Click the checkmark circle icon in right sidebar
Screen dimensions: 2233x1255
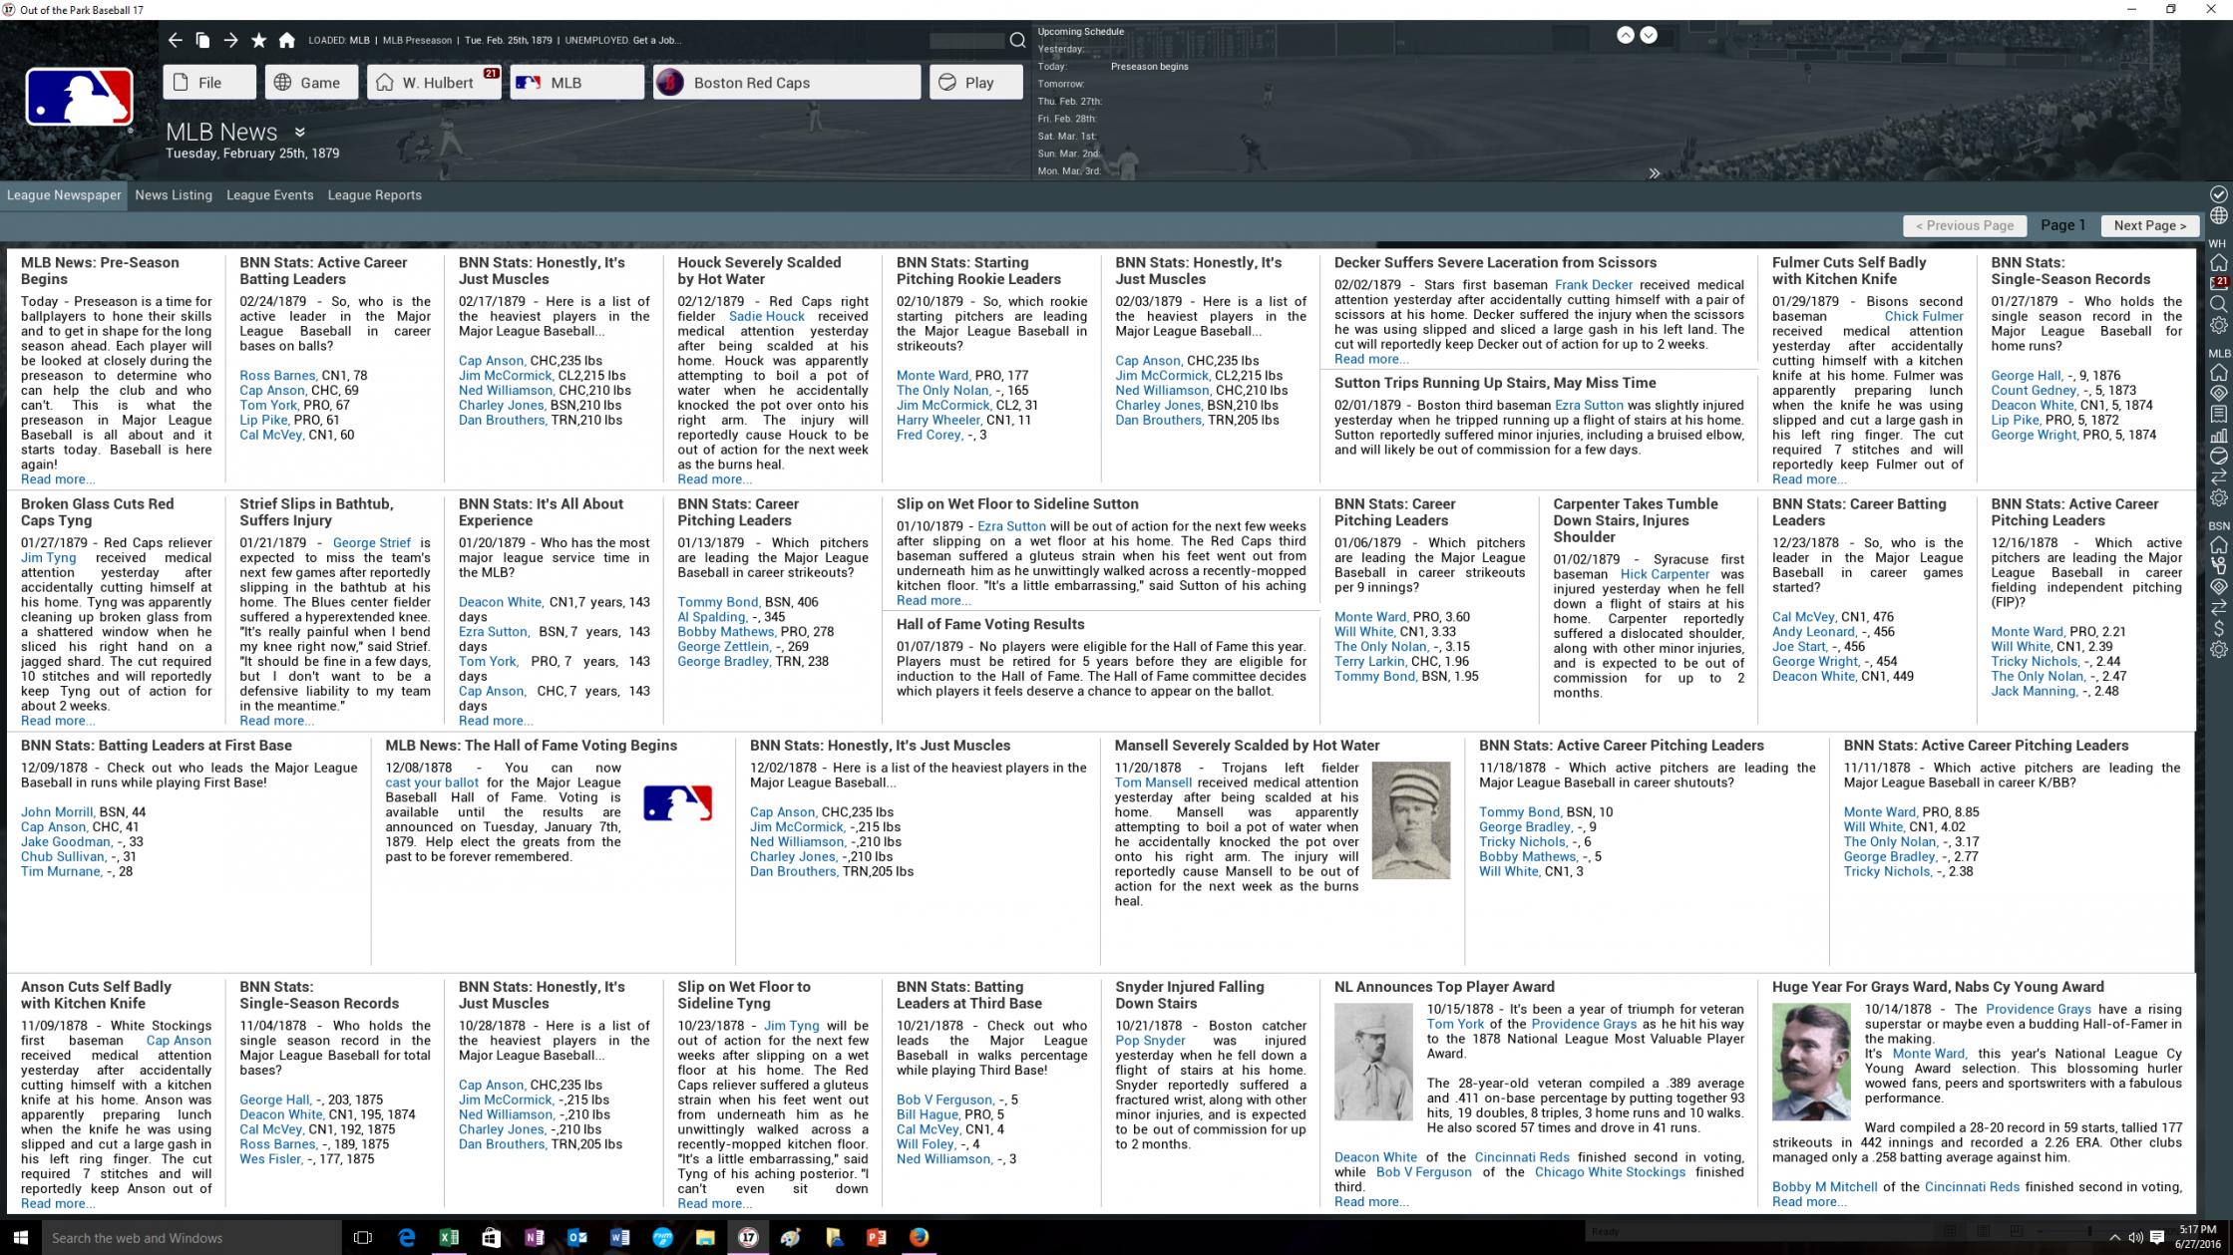pyautogui.click(x=2219, y=194)
